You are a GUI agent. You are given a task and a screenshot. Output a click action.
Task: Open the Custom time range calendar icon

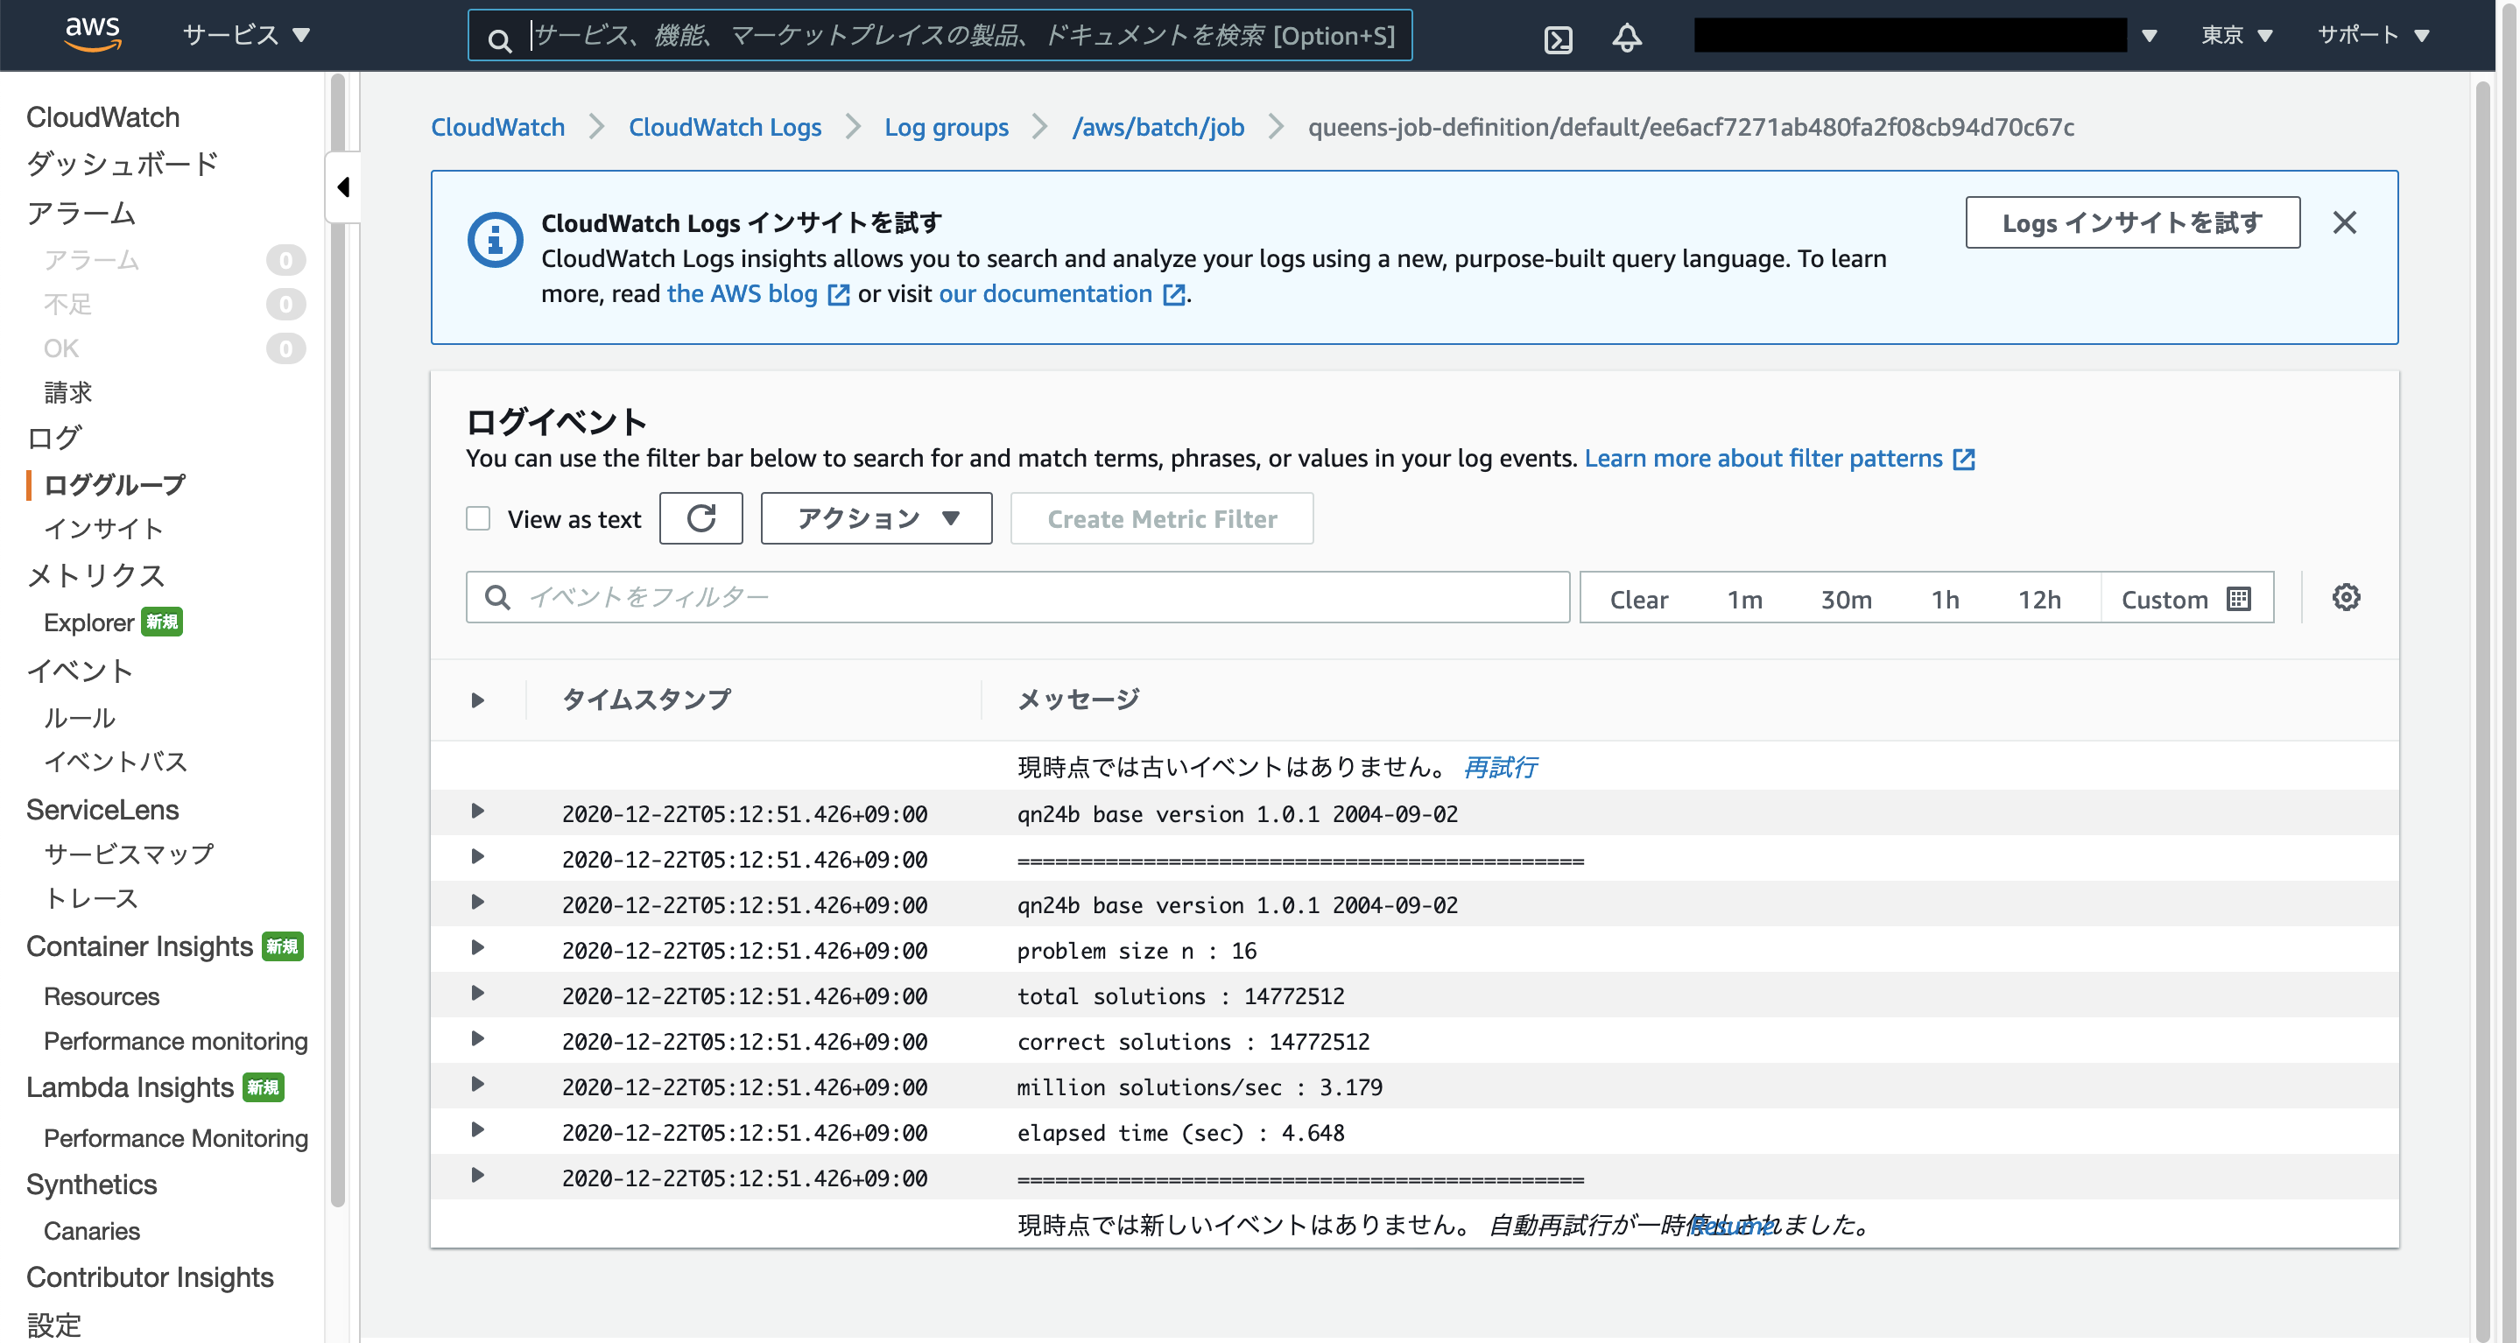(2239, 599)
